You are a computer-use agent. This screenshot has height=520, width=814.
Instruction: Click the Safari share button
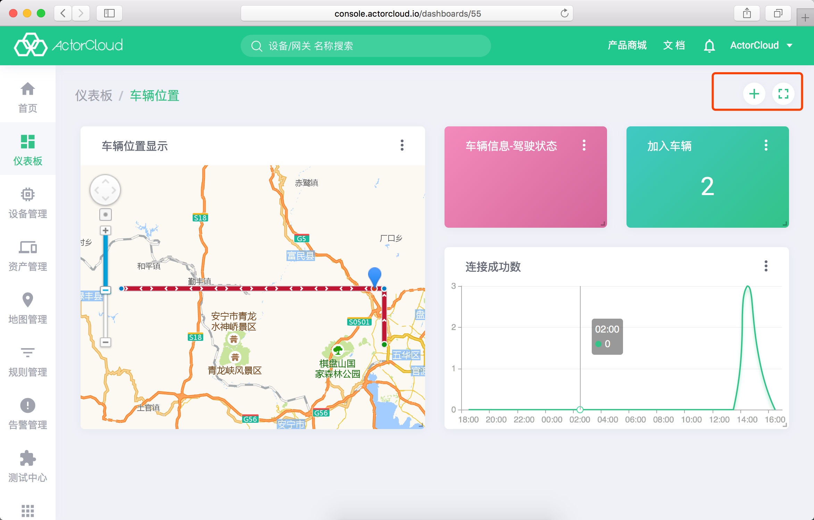coord(747,14)
